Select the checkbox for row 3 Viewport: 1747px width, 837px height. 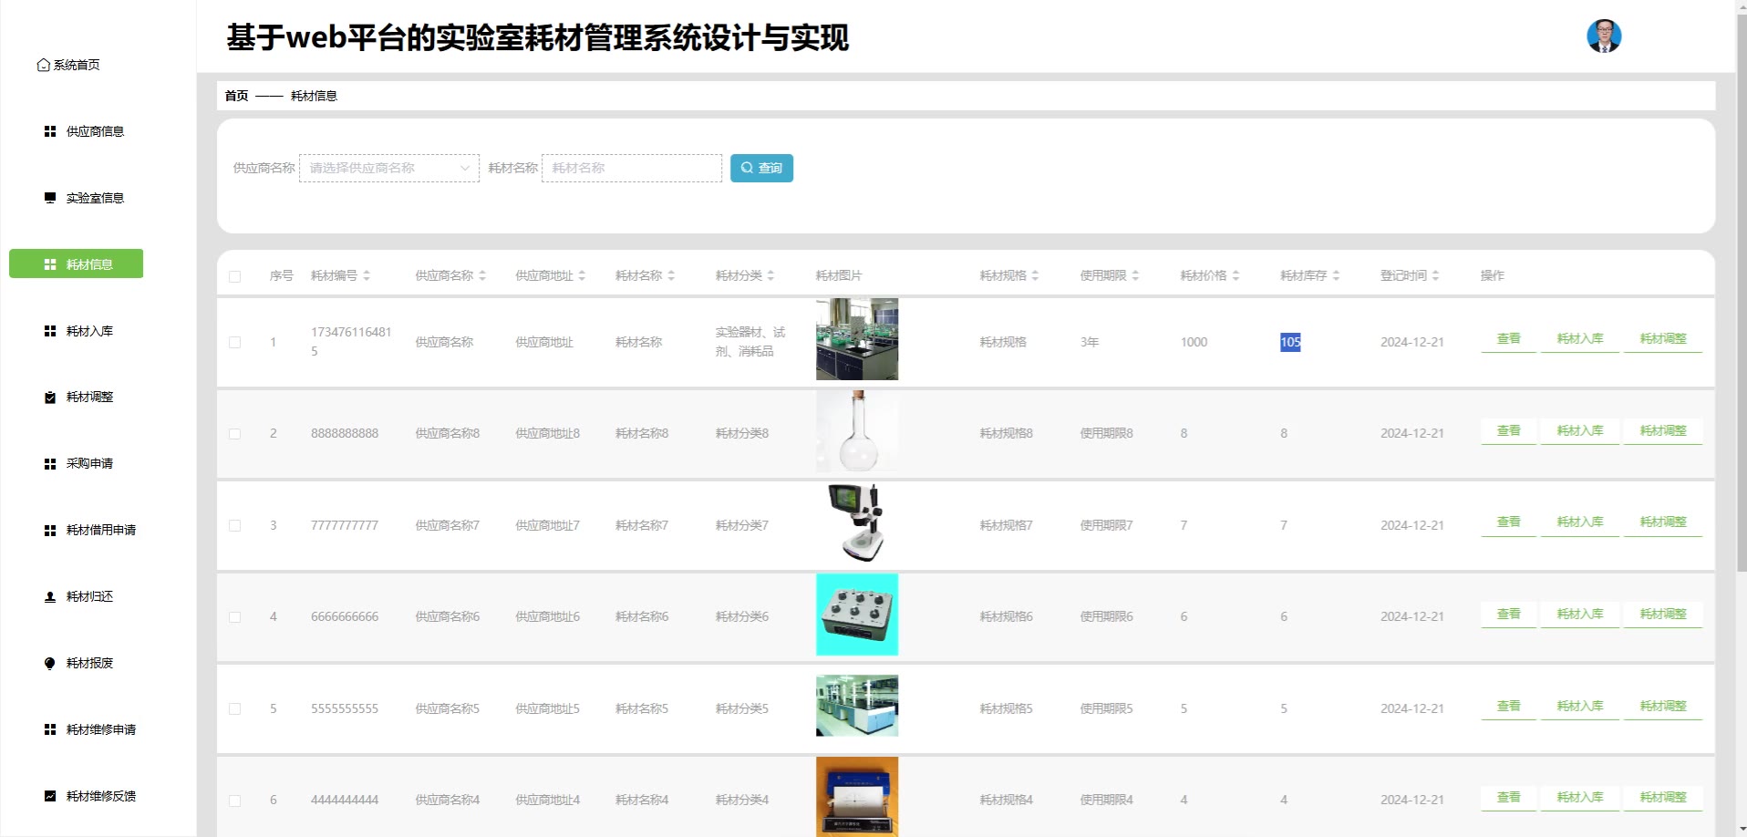click(235, 526)
